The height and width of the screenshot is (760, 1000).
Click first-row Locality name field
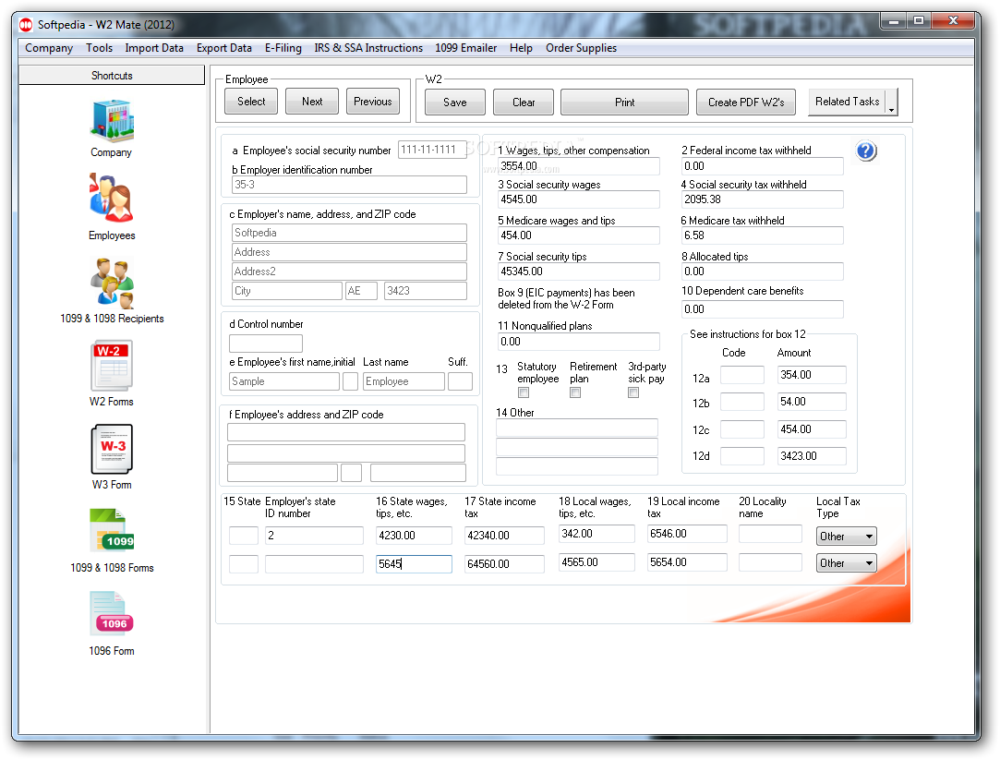[770, 534]
